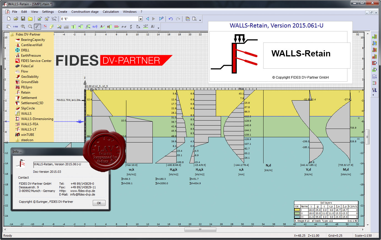Click the red hand pointer icon in right toolbar
The height and width of the screenshot is (240, 381).
click(374, 63)
